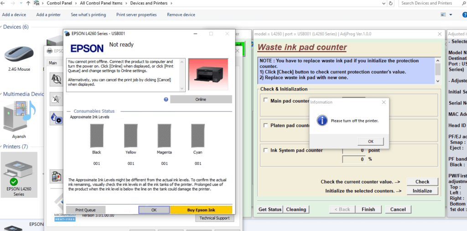The image size is (467, 231).
Task: Click the Initialize button
Action: [x=422, y=191]
